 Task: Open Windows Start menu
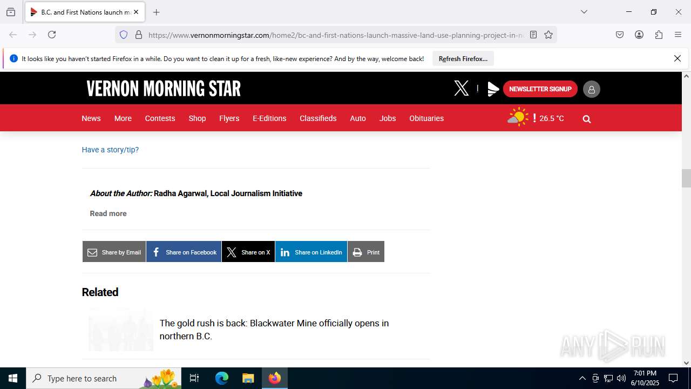click(x=13, y=378)
